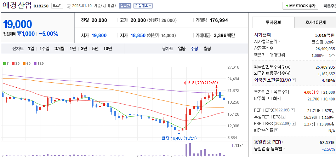Select the 1주일 line chart period
This screenshot has height=157, width=336.
(44, 48)
